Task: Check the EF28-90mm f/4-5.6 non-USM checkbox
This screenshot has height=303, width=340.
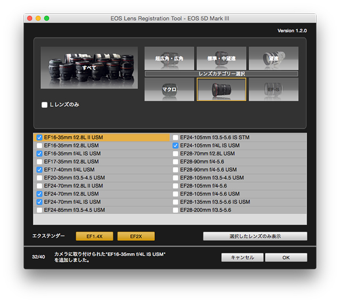Action: (x=175, y=162)
